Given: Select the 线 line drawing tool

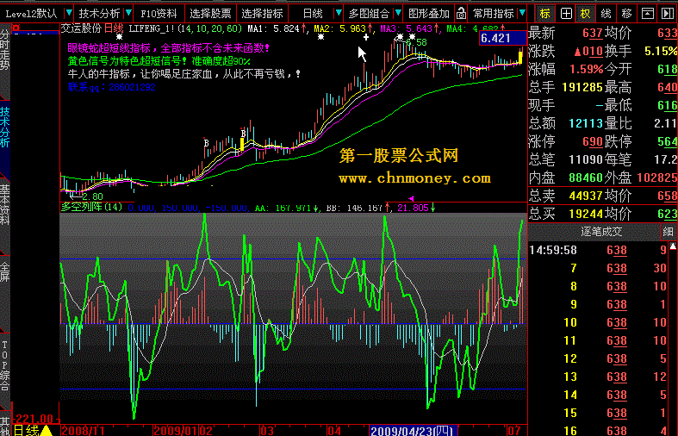Looking at the screenshot, I should (606, 14).
